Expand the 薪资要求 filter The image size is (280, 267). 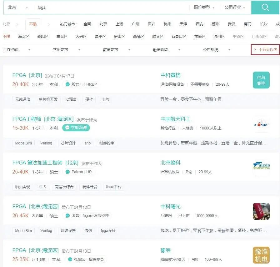(x=117, y=49)
